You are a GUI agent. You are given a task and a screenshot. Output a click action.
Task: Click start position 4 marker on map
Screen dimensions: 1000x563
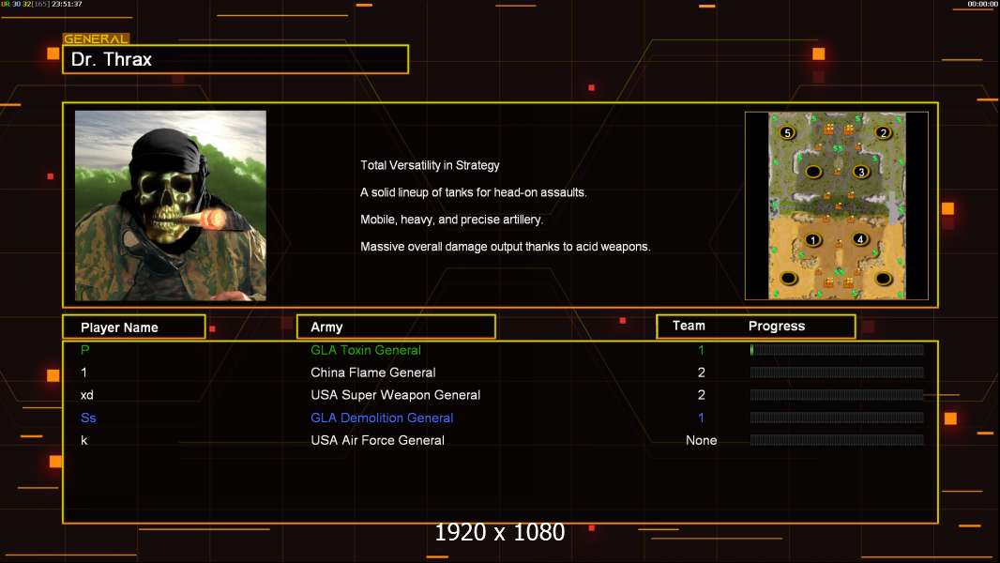click(x=860, y=239)
